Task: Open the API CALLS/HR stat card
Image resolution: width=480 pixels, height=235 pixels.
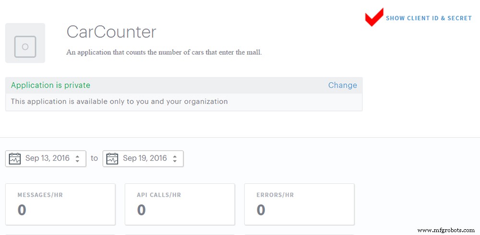Action: tap(180, 204)
